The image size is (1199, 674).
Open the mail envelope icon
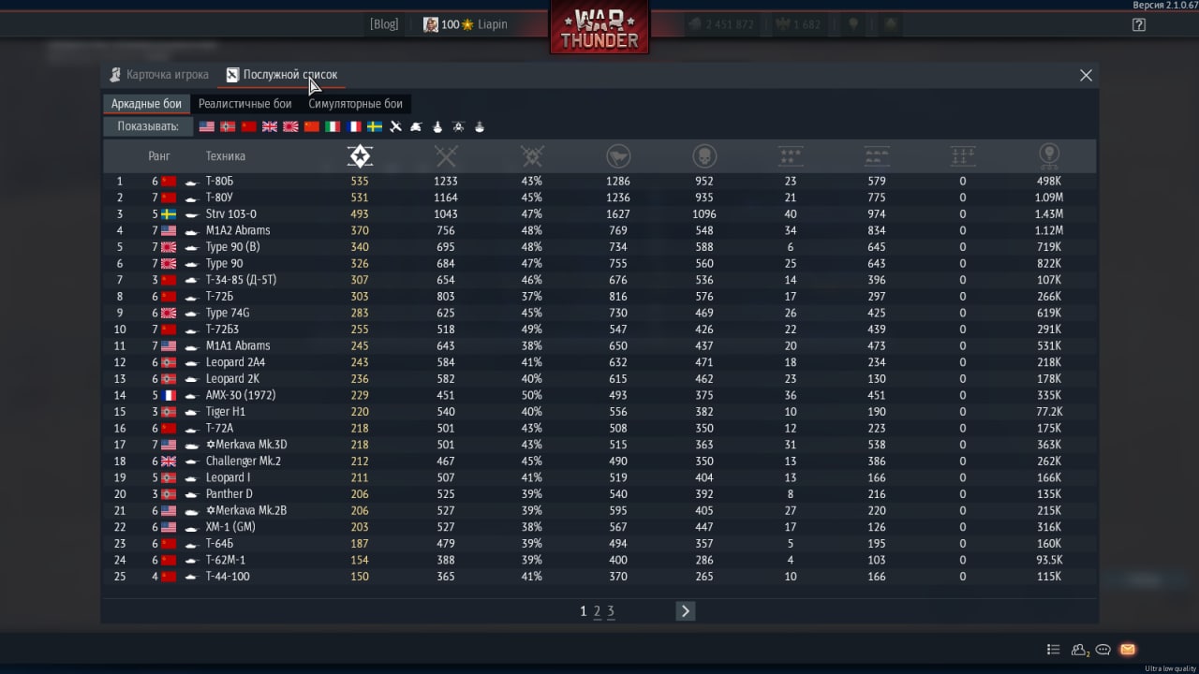[x=1128, y=650]
